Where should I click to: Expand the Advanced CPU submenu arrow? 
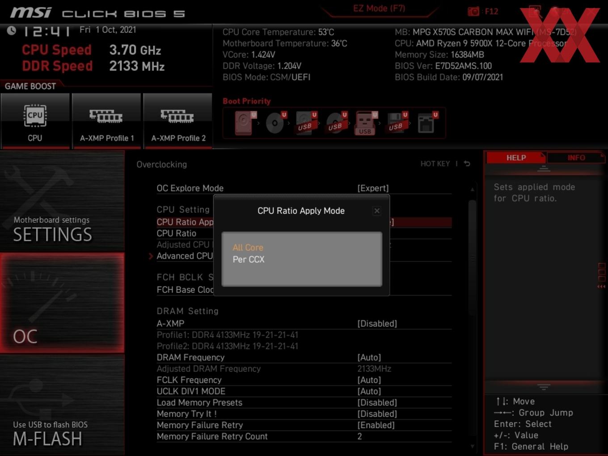[x=151, y=256]
